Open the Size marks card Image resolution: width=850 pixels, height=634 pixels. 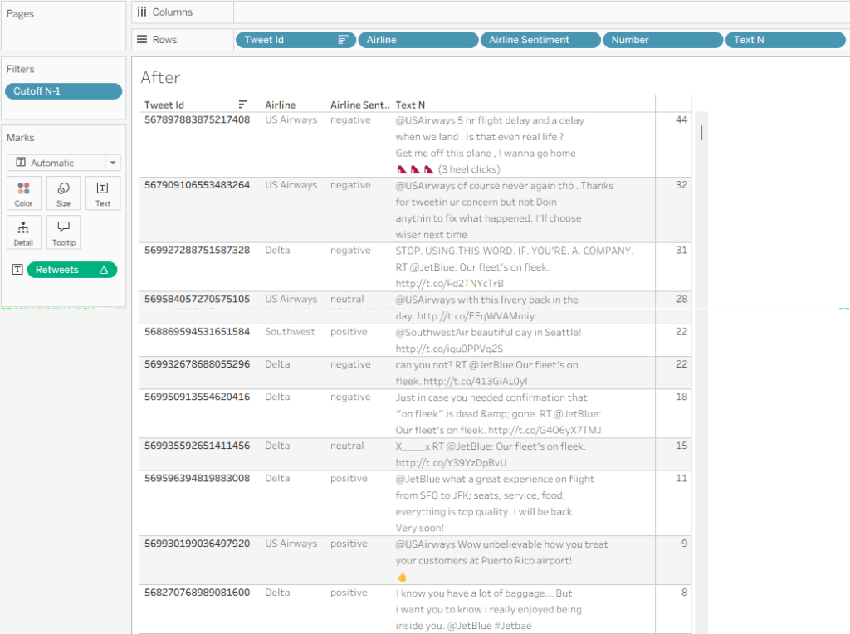(63, 193)
